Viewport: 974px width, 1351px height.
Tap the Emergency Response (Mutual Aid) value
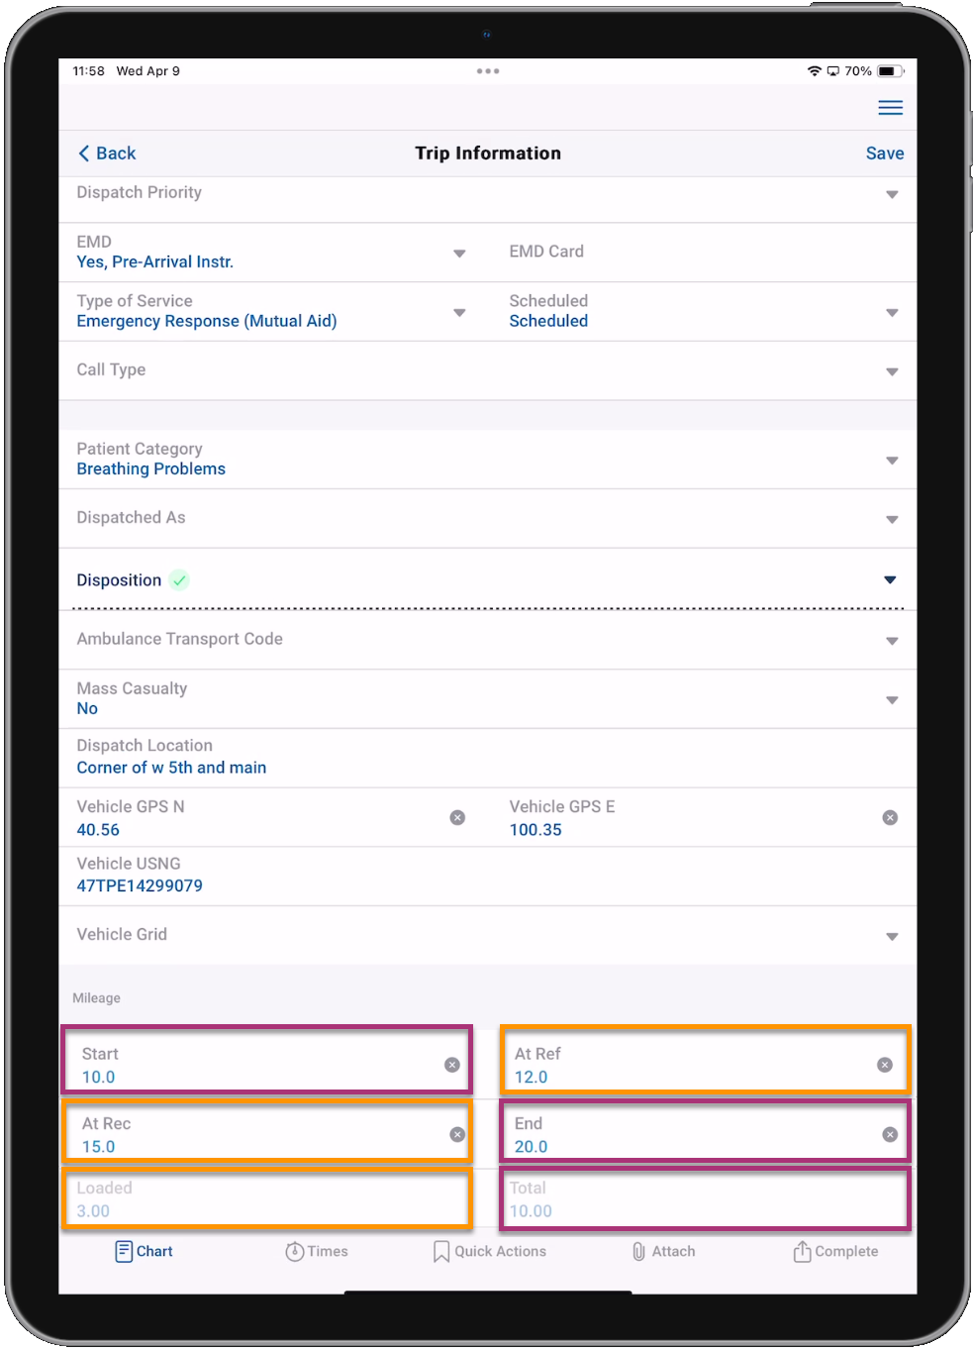click(207, 322)
